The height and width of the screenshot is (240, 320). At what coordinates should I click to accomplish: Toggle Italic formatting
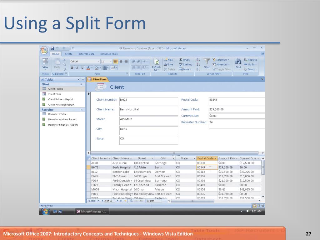tap(77, 68)
